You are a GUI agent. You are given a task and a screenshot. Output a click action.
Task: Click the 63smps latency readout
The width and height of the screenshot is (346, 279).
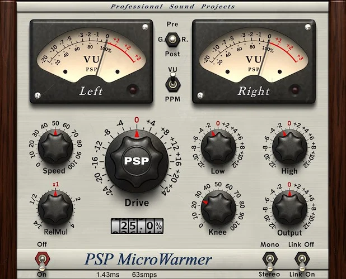(144, 275)
